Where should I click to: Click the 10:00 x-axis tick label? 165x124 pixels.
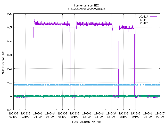point(75,117)
